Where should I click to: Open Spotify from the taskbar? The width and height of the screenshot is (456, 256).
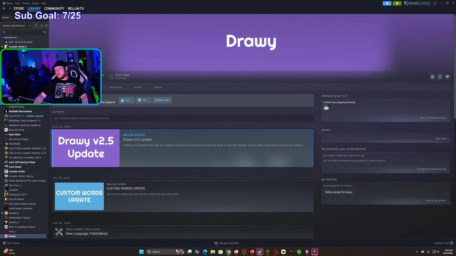coord(299,252)
